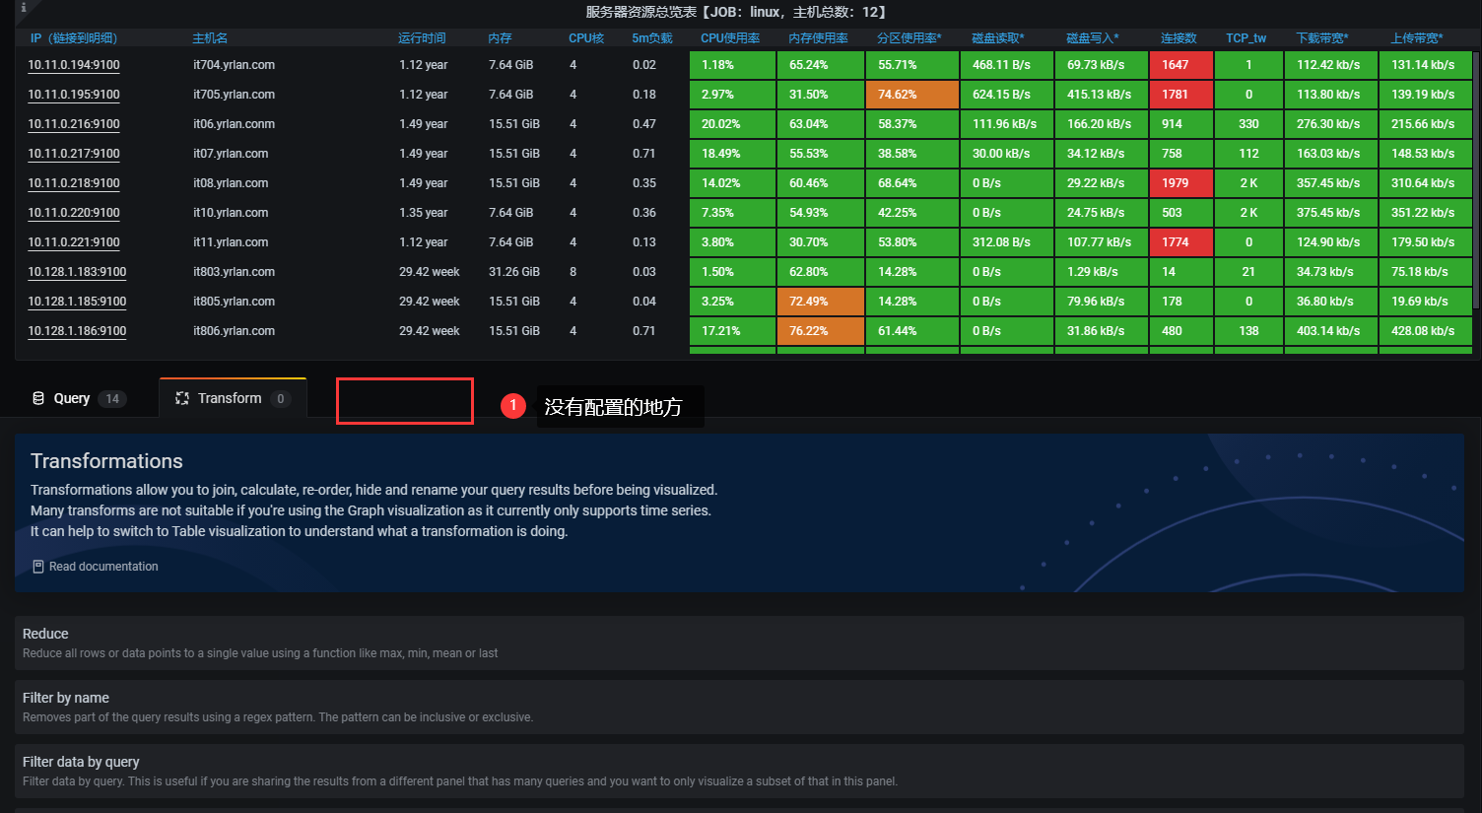Click the orange 72.49% memory cell
The width and height of the screenshot is (1482, 813).
click(821, 302)
